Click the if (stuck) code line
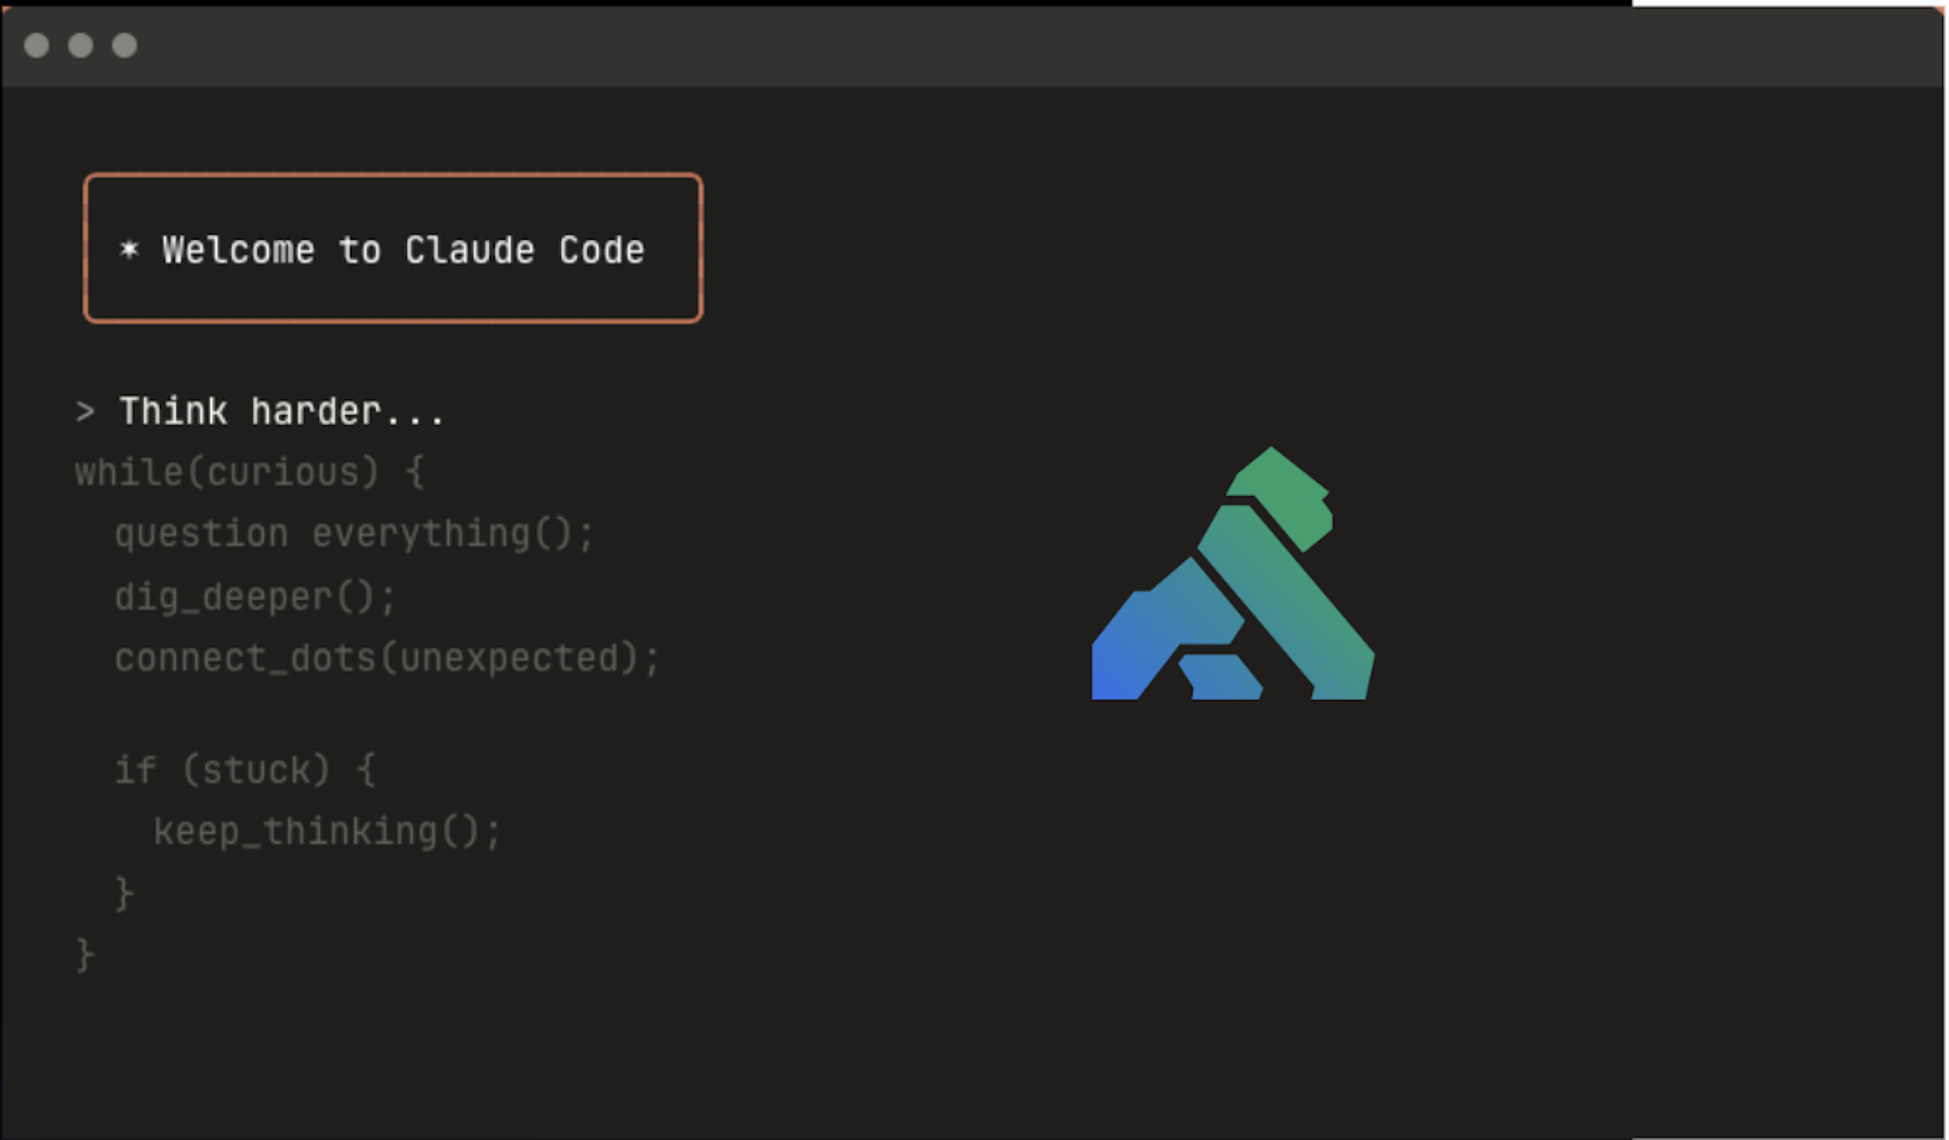 pyautogui.click(x=244, y=771)
